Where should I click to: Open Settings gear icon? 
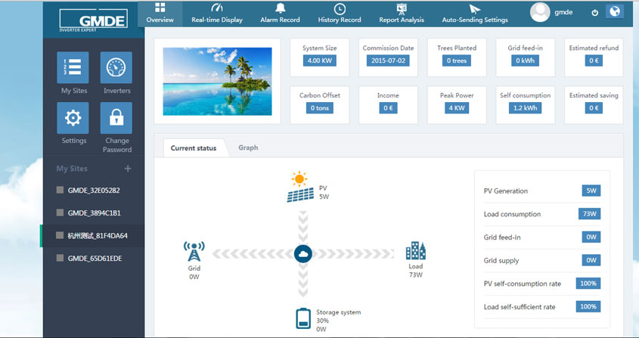[x=73, y=118]
